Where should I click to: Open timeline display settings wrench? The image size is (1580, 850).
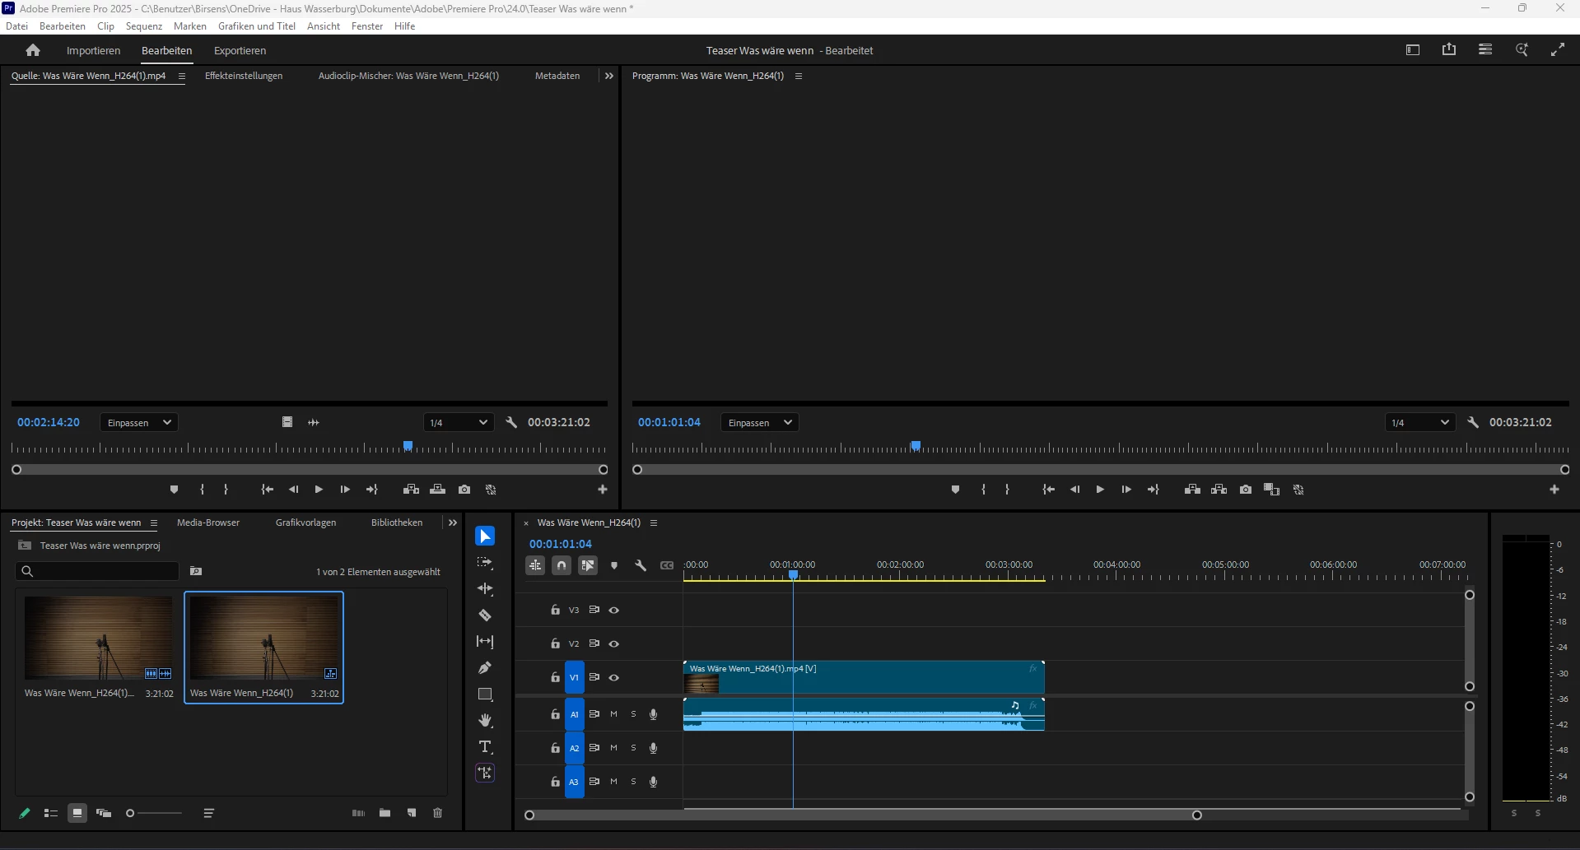641,565
